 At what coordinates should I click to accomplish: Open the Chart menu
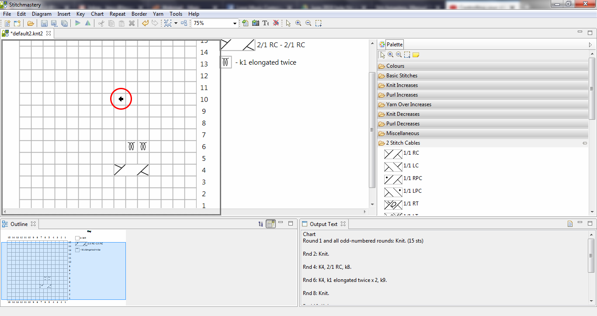tap(97, 14)
